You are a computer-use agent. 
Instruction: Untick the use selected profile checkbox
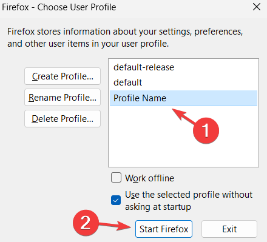point(116,200)
